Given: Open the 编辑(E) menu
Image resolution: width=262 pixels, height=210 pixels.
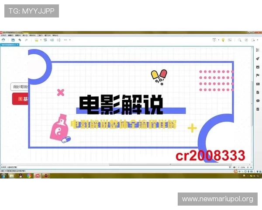Looking at the screenshot, I should [x=10, y=35].
